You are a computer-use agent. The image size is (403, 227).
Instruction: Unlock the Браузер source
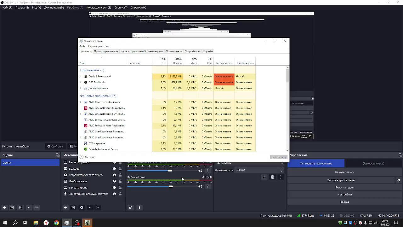(120, 169)
